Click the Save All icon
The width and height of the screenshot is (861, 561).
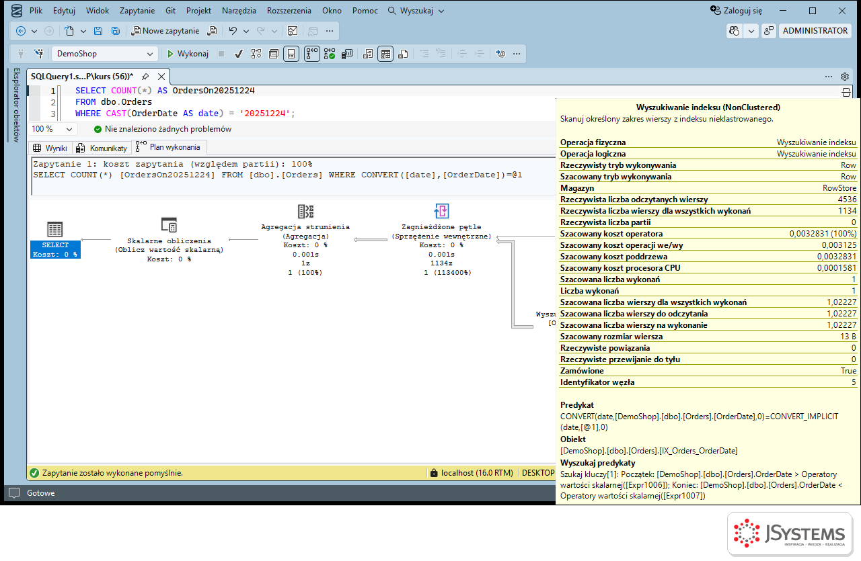[116, 31]
